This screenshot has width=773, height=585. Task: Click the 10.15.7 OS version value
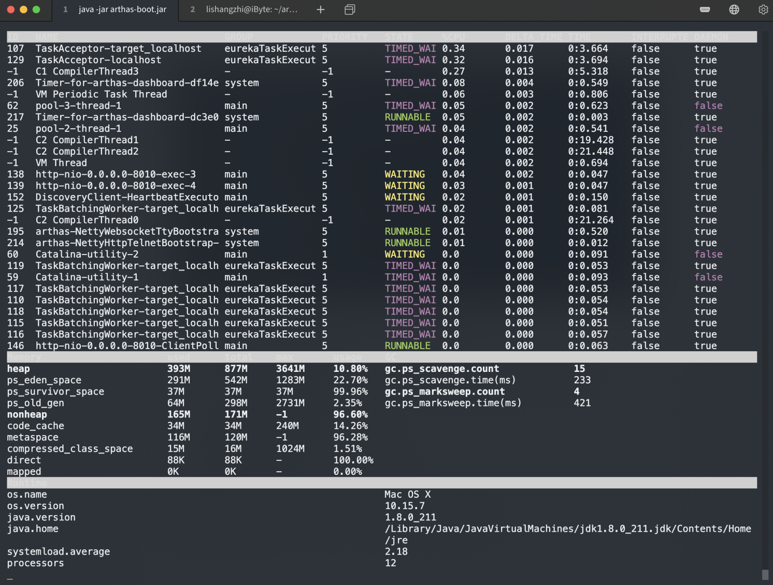coord(405,506)
